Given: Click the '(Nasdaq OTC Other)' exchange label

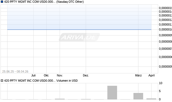Looking at the screenshot, I should (x=70, y=2).
